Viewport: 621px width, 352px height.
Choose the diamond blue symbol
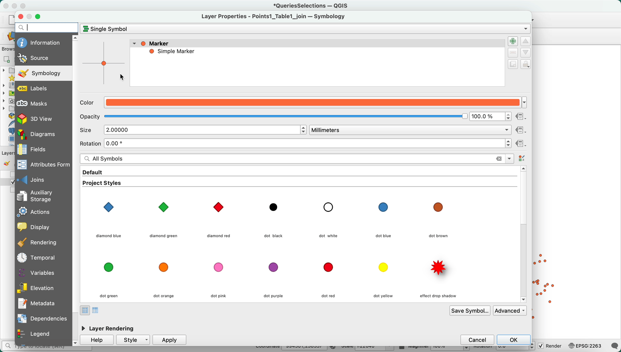pyautogui.click(x=109, y=207)
